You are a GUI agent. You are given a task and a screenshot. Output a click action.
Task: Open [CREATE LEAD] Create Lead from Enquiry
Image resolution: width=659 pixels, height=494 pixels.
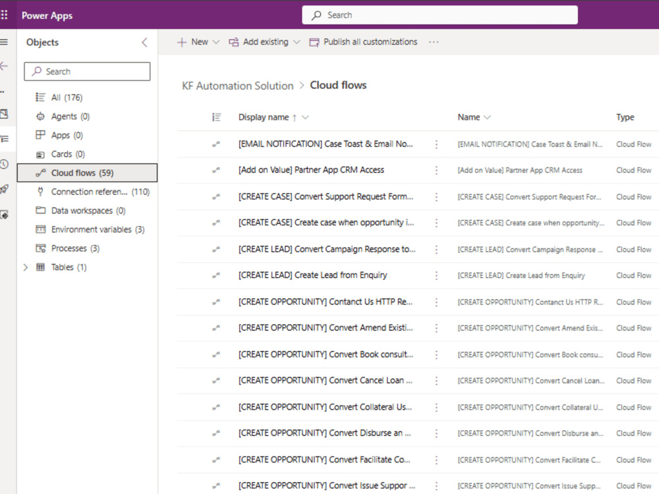coord(312,275)
